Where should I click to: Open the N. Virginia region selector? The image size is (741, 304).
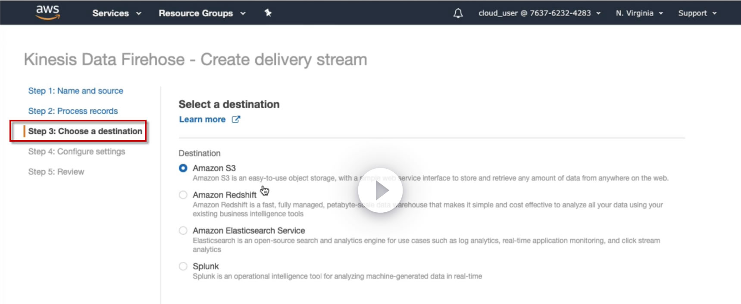(639, 13)
